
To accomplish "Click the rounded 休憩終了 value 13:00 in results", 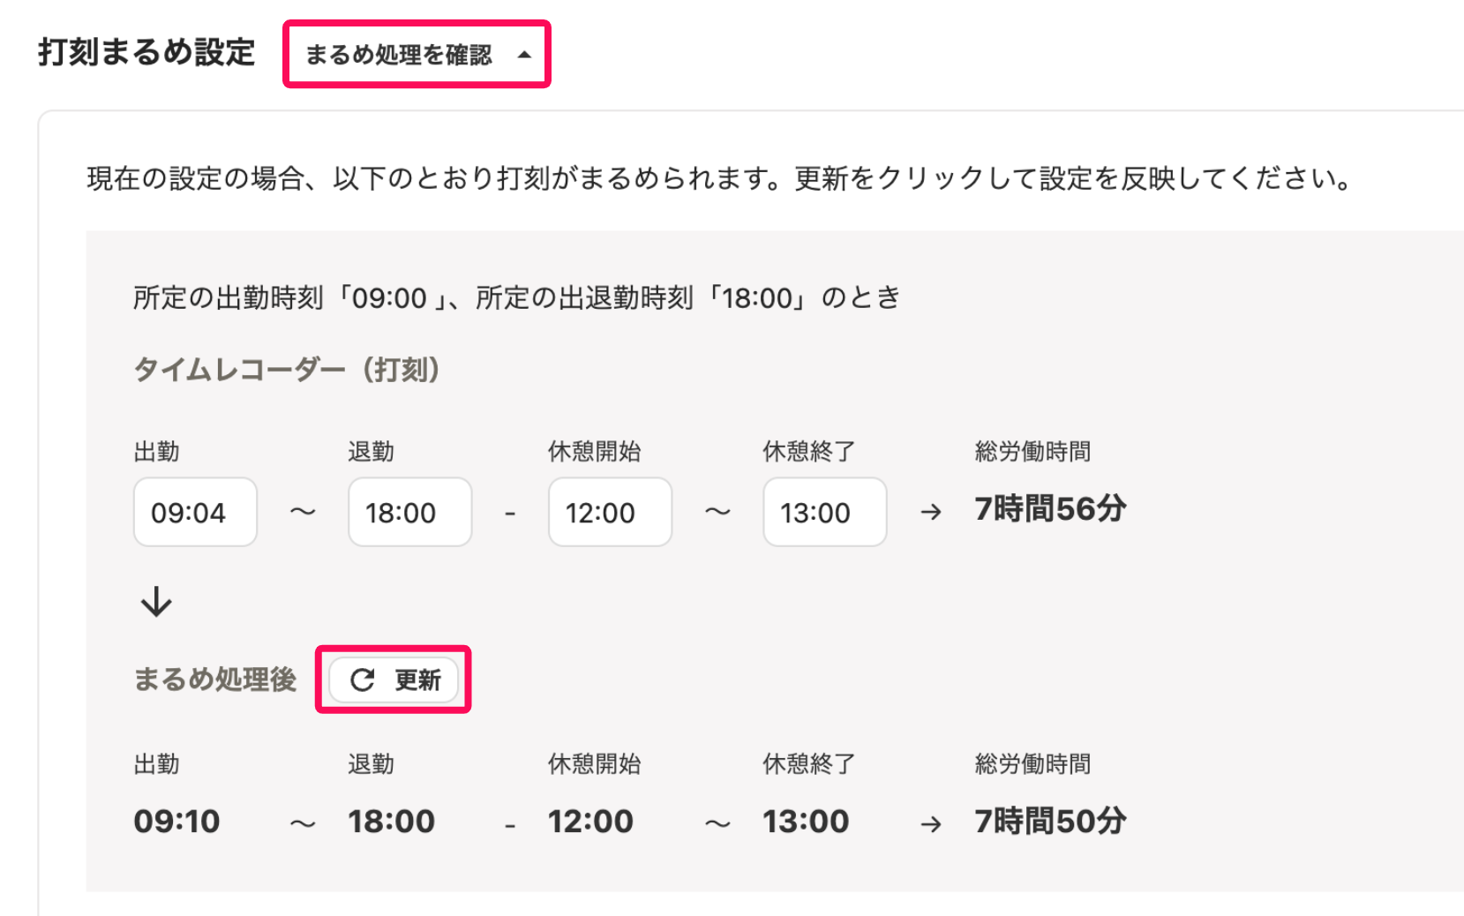I will [806, 822].
